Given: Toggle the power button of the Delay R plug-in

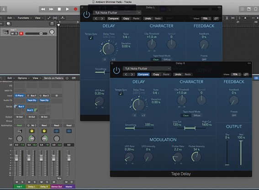Looking at the screenshot, I should click(x=116, y=70).
